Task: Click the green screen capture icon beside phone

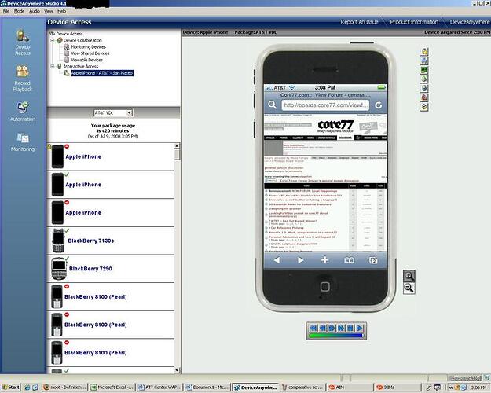Action: pyautogui.click(x=424, y=70)
